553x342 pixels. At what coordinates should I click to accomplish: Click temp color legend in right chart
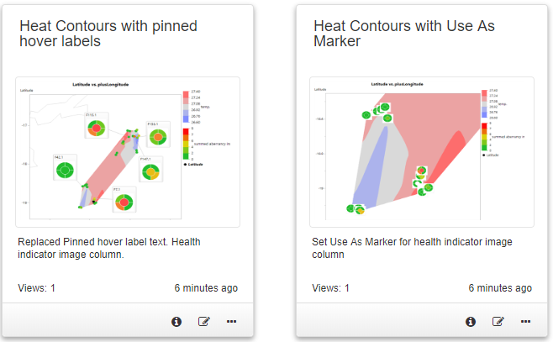(484, 106)
